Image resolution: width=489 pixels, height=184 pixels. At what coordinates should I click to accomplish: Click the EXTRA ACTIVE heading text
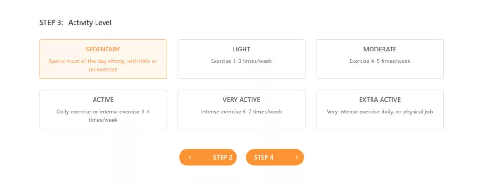[x=380, y=100]
